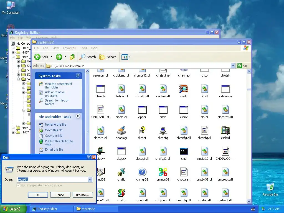The height and width of the screenshot is (213, 284).
Task: Click the address bar path field
Action: click(138, 66)
